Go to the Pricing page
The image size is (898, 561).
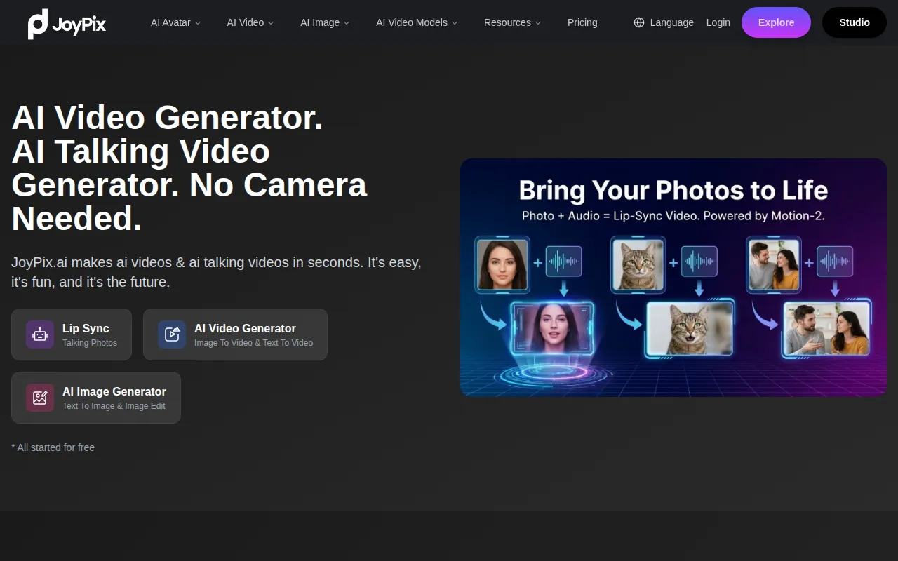582,22
